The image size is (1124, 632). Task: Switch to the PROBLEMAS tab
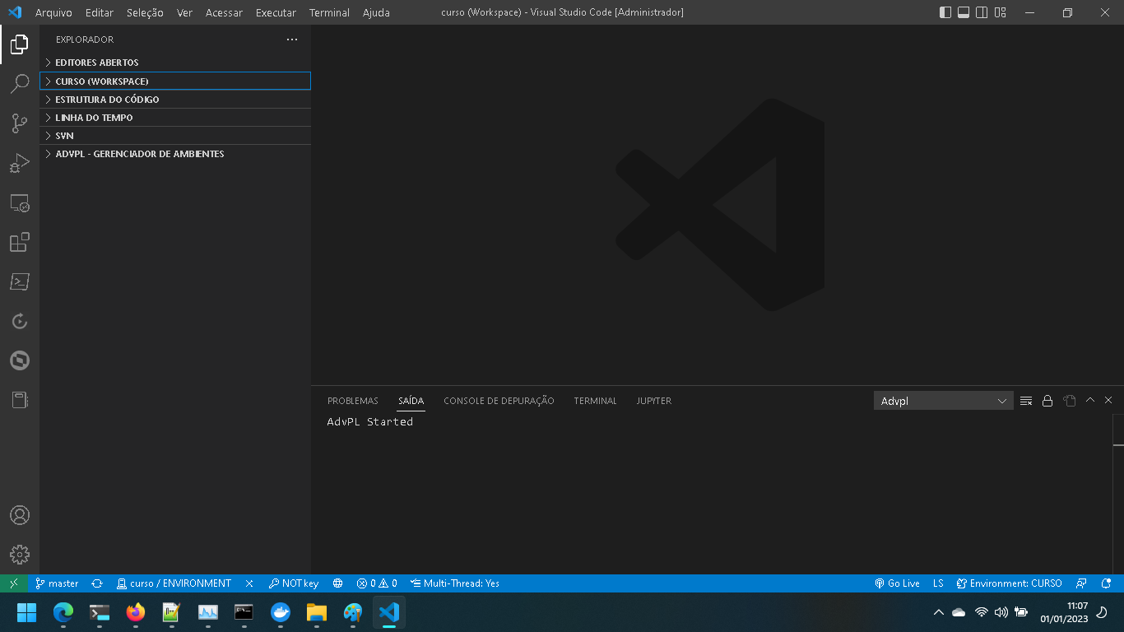pyautogui.click(x=353, y=401)
